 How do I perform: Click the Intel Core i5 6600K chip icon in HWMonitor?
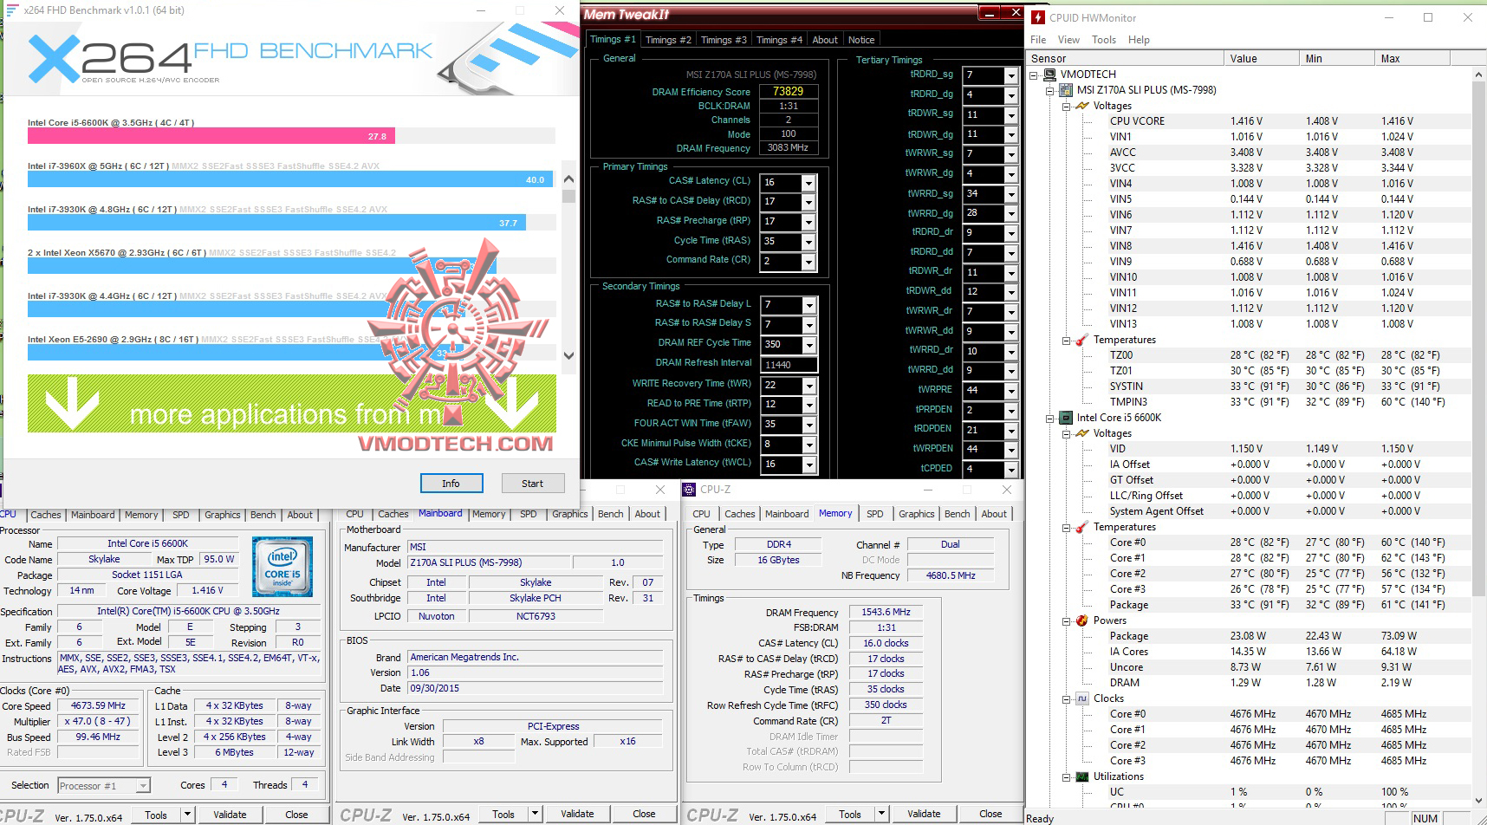pos(1066,418)
